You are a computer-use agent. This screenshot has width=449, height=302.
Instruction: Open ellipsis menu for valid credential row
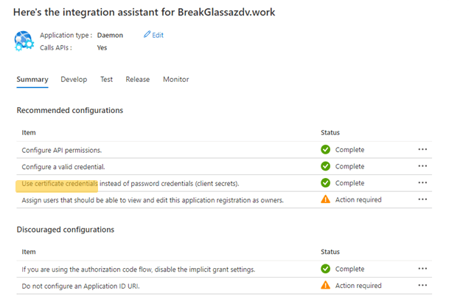(x=422, y=166)
